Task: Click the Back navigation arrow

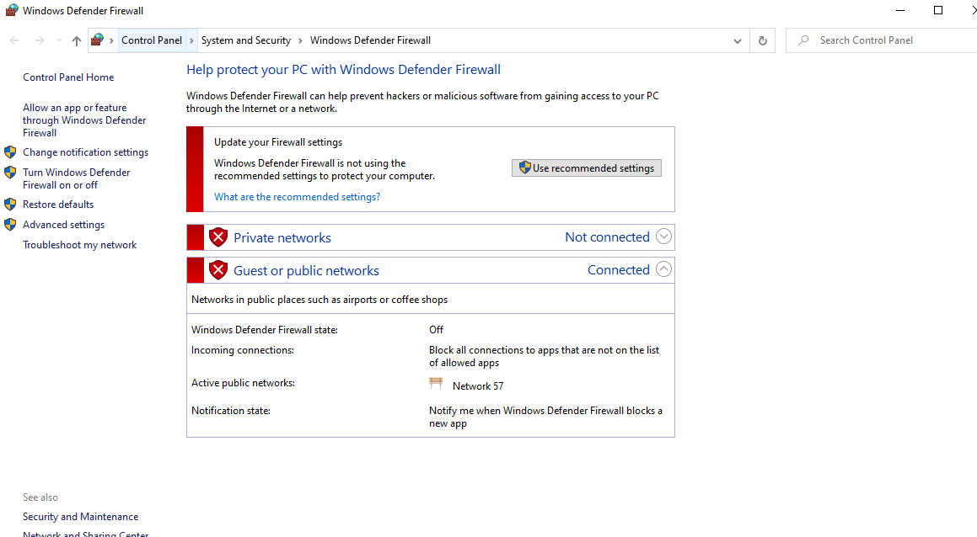Action: pyautogui.click(x=14, y=40)
